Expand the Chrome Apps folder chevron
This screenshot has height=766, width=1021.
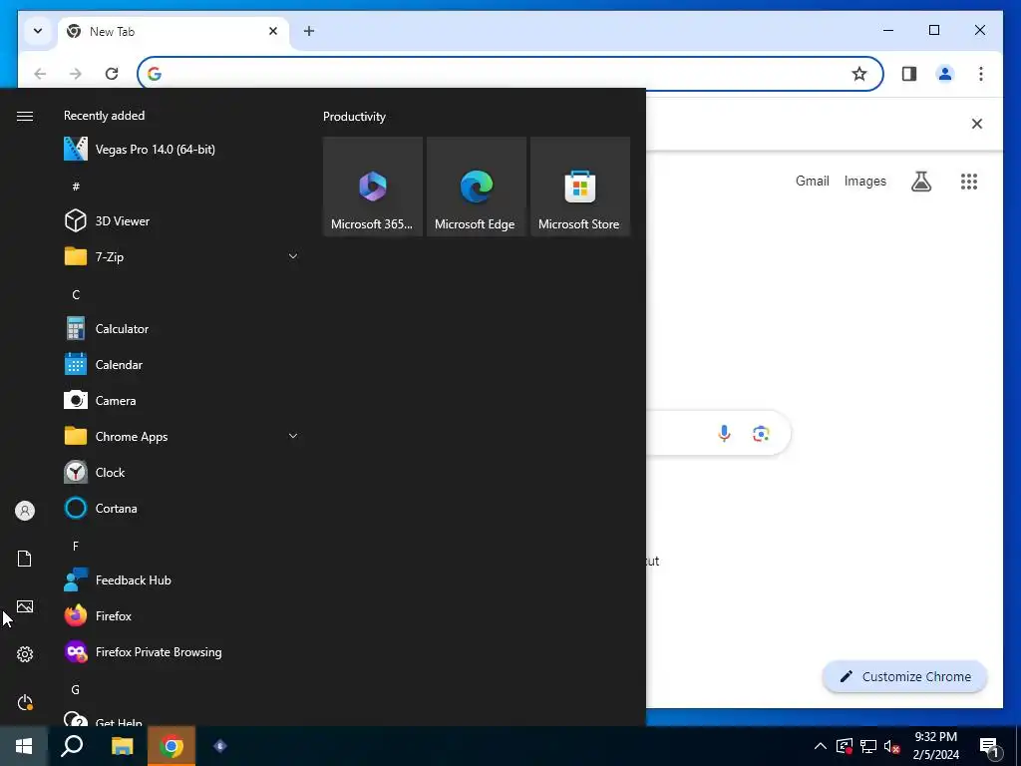293,437
